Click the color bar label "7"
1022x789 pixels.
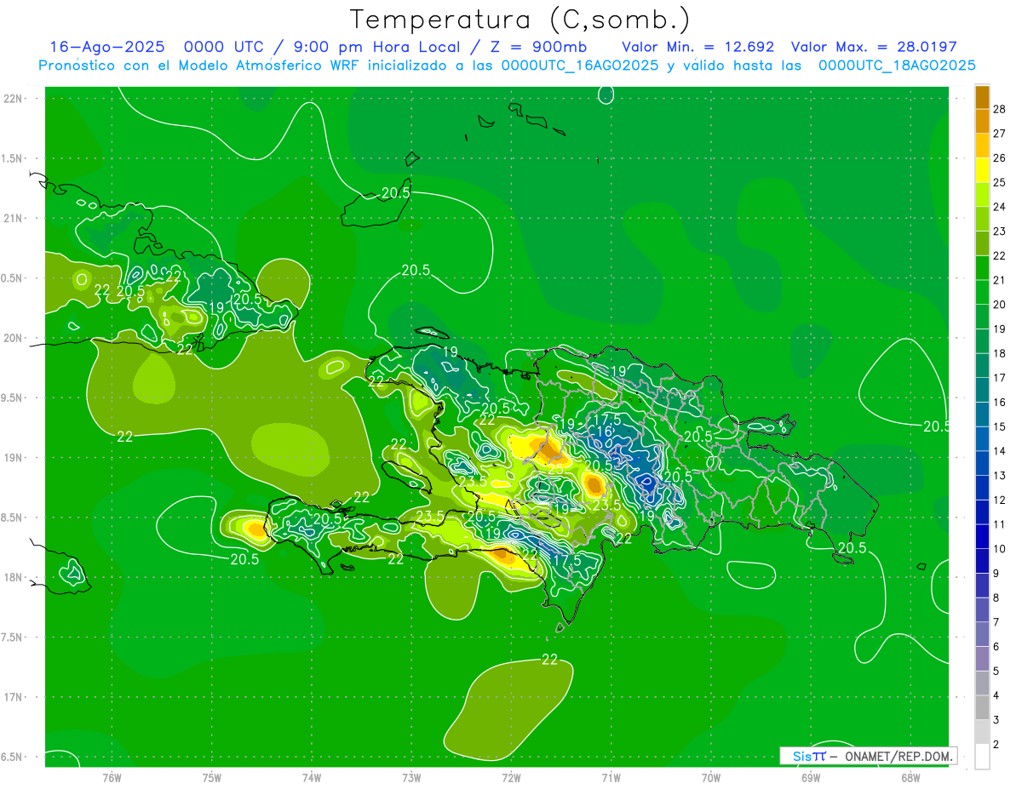pyautogui.click(x=996, y=622)
